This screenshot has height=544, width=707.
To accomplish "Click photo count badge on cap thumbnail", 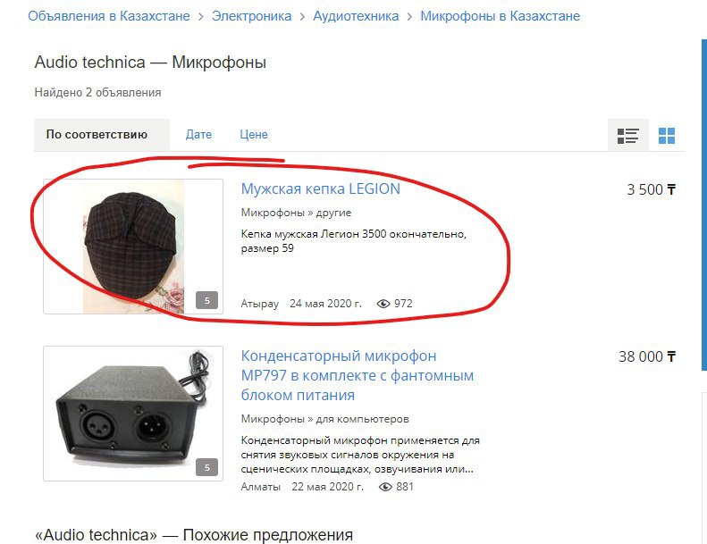I will 207,300.
